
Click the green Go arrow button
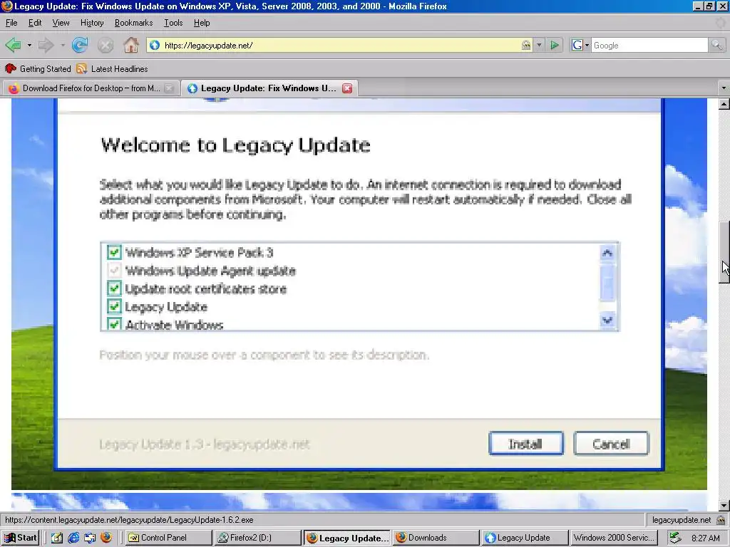(x=554, y=45)
